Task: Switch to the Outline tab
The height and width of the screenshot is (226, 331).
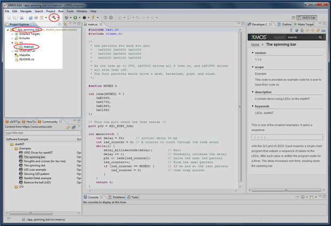Action: coord(286,24)
